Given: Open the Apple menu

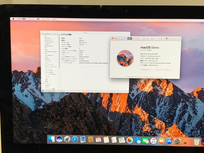Looking at the screenshot, I should pos(13,19).
